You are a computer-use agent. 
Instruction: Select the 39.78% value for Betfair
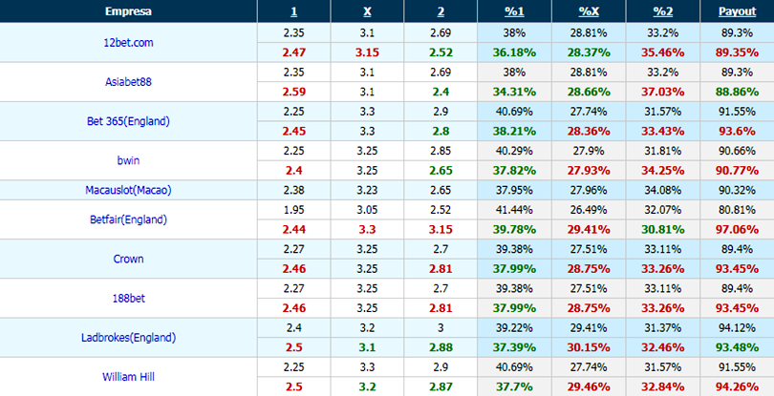(514, 229)
